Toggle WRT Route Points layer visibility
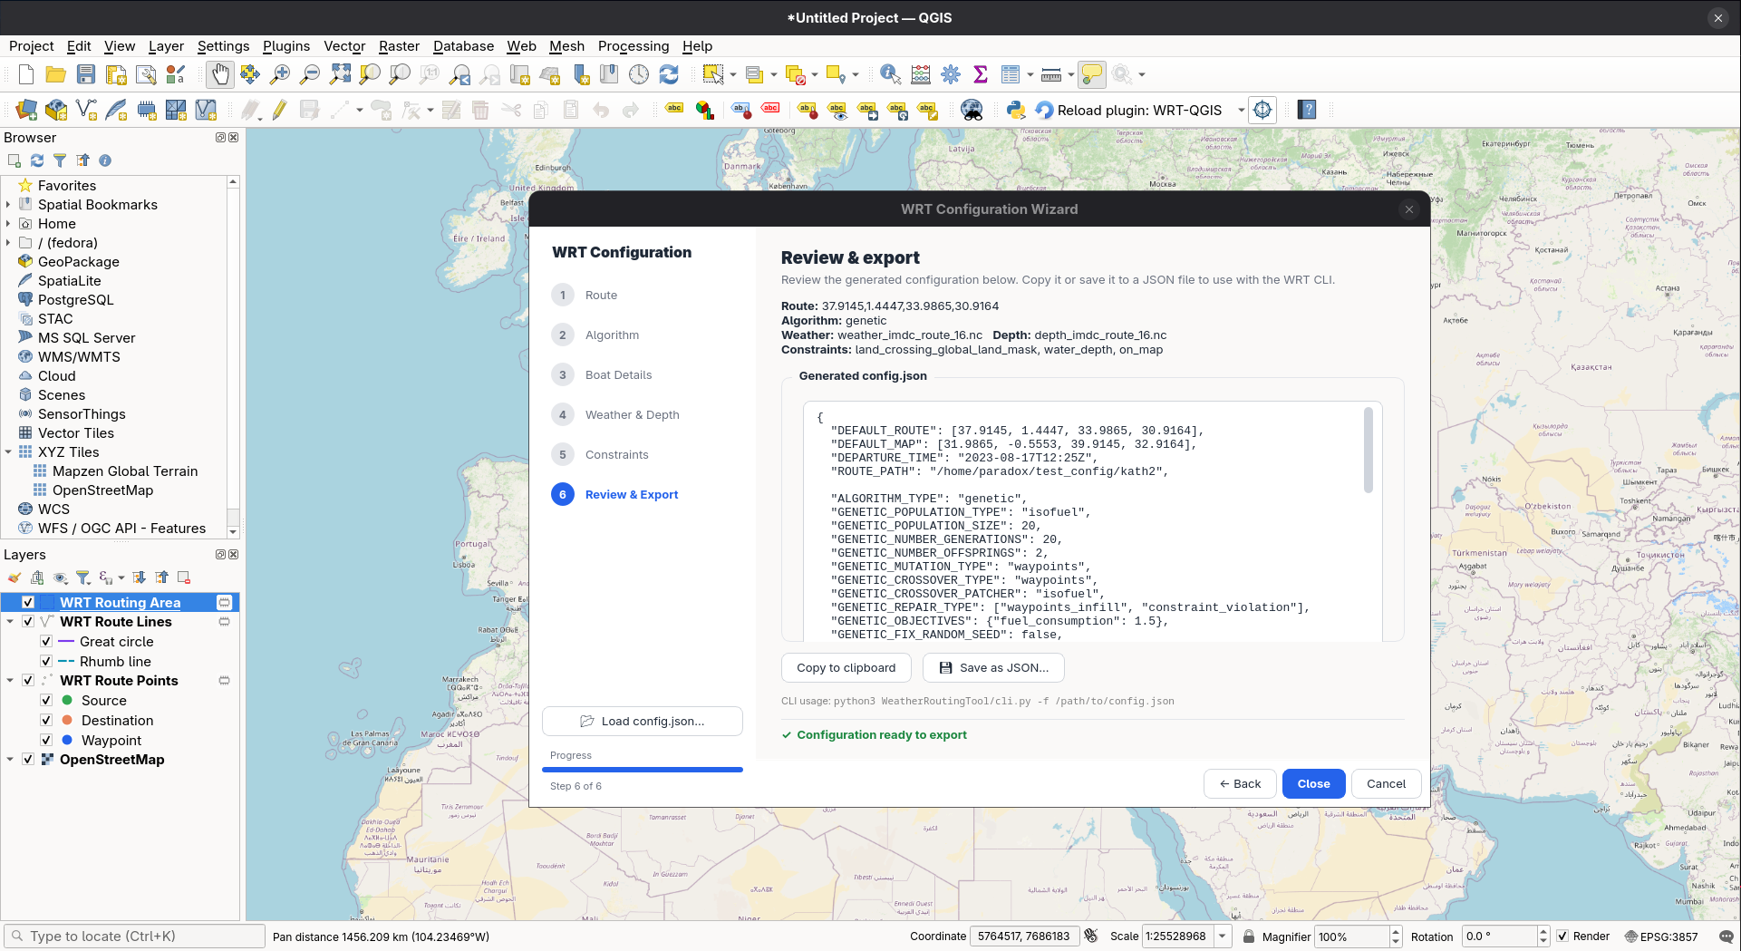 pos(28,681)
